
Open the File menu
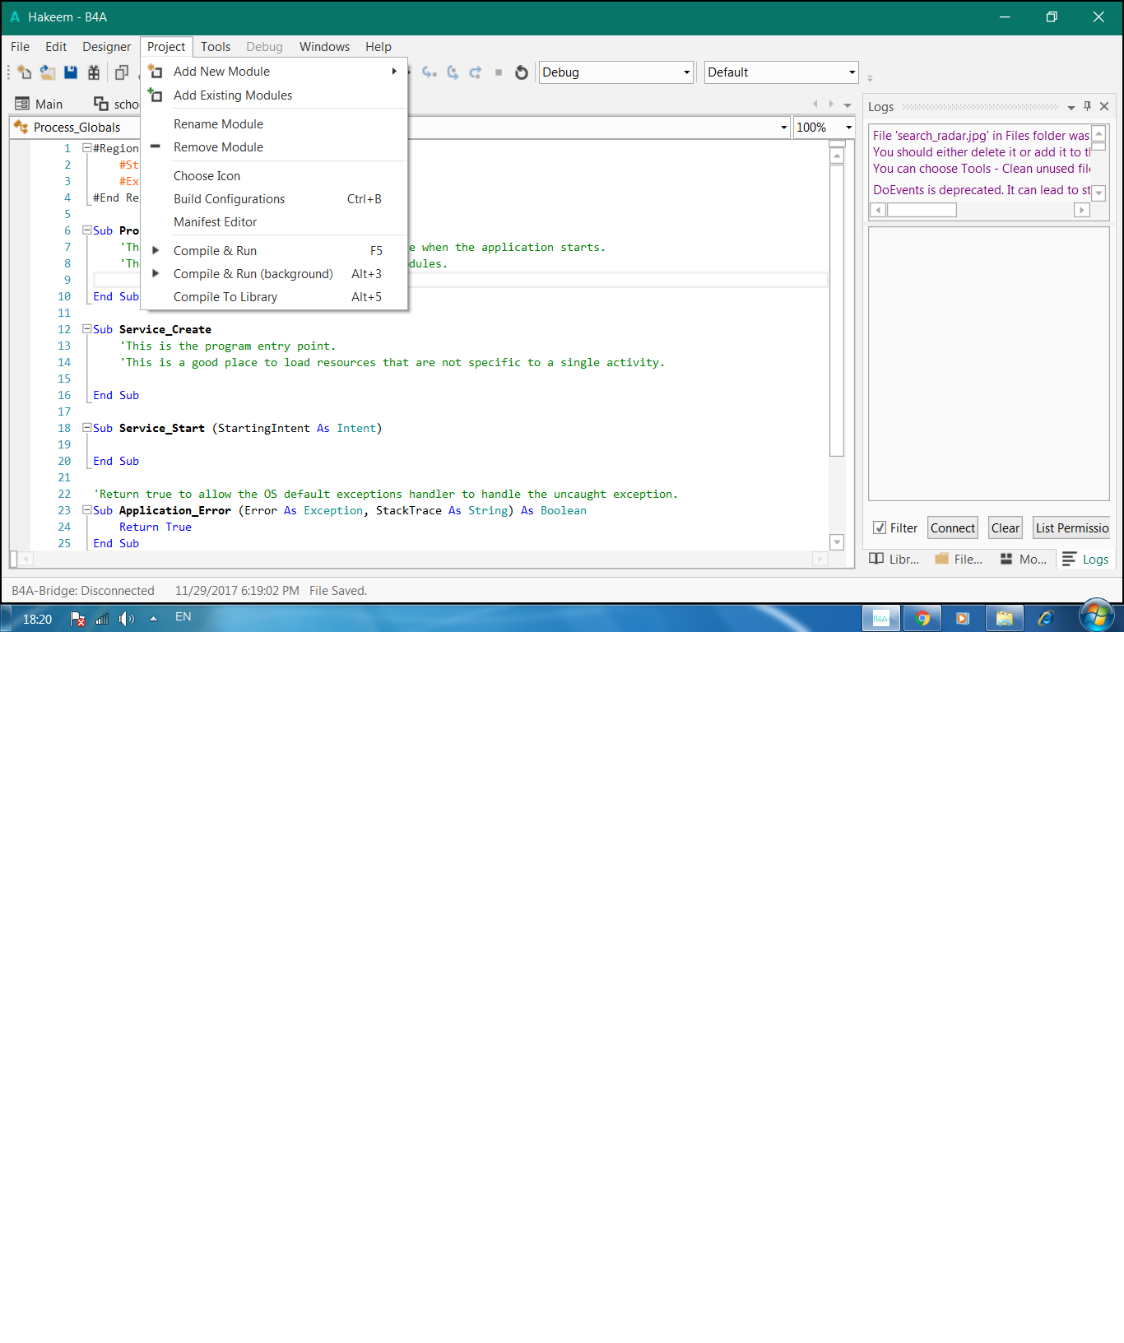20,47
